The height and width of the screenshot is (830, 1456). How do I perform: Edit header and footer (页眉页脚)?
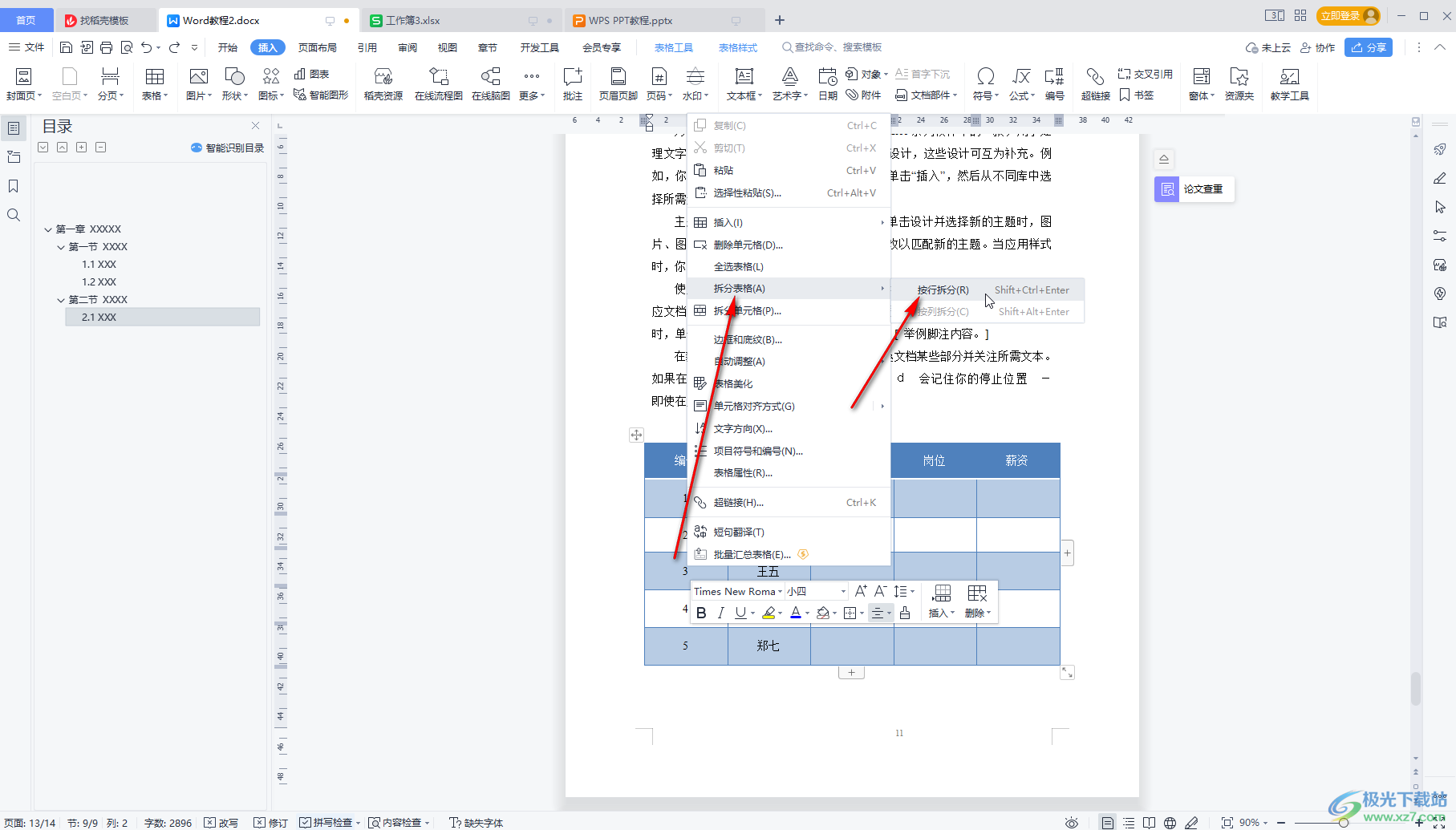(x=618, y=84)
